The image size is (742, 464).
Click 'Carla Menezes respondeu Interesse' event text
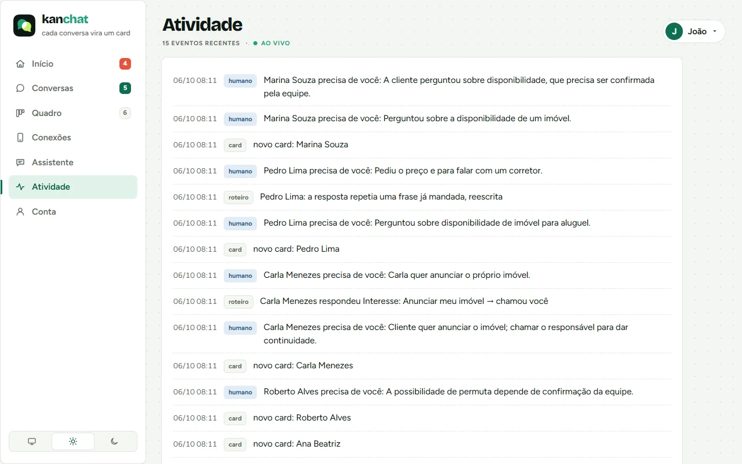click(404, 301)
